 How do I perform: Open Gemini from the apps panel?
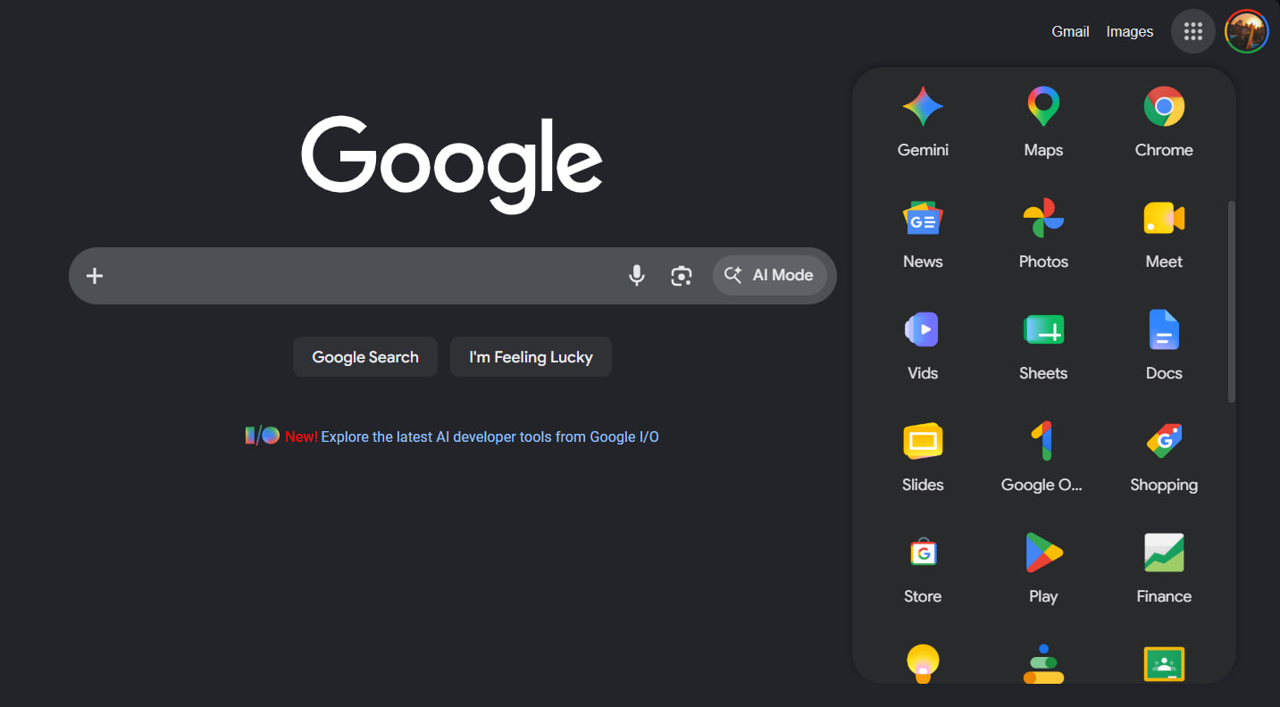[923, 122]
